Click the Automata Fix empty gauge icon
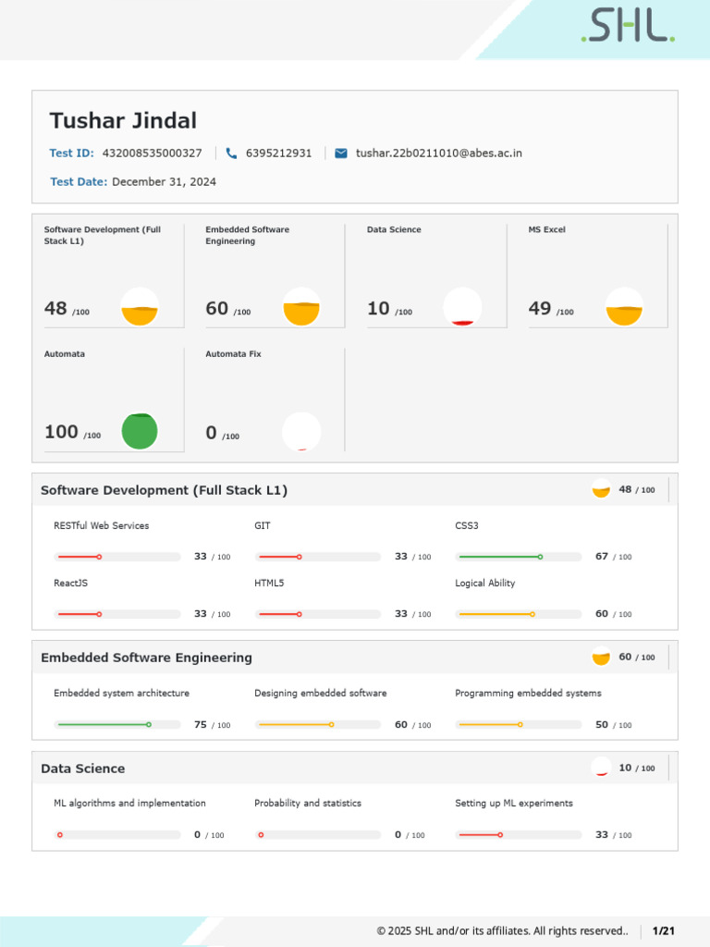 pyautogui.click(x=301, y=432)
